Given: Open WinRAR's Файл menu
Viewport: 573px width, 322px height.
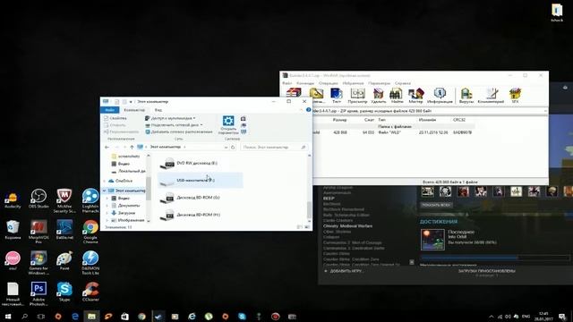Looking at the screenshot, I should click(x=287, y=83).
